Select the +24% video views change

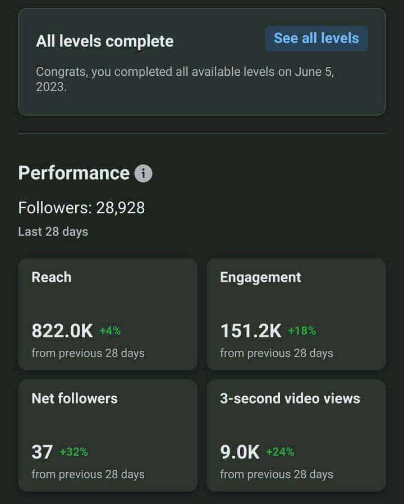(280, 452)
